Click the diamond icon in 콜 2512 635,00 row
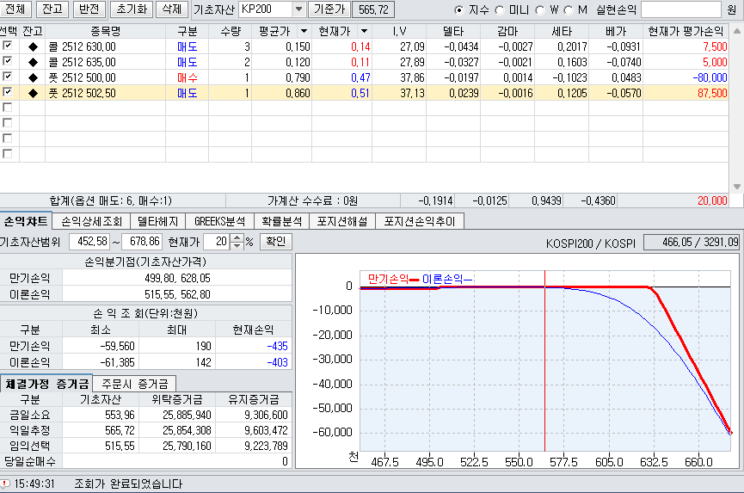Image resolution: width=744 pixels, height=493 pixels. click(33, 62)
